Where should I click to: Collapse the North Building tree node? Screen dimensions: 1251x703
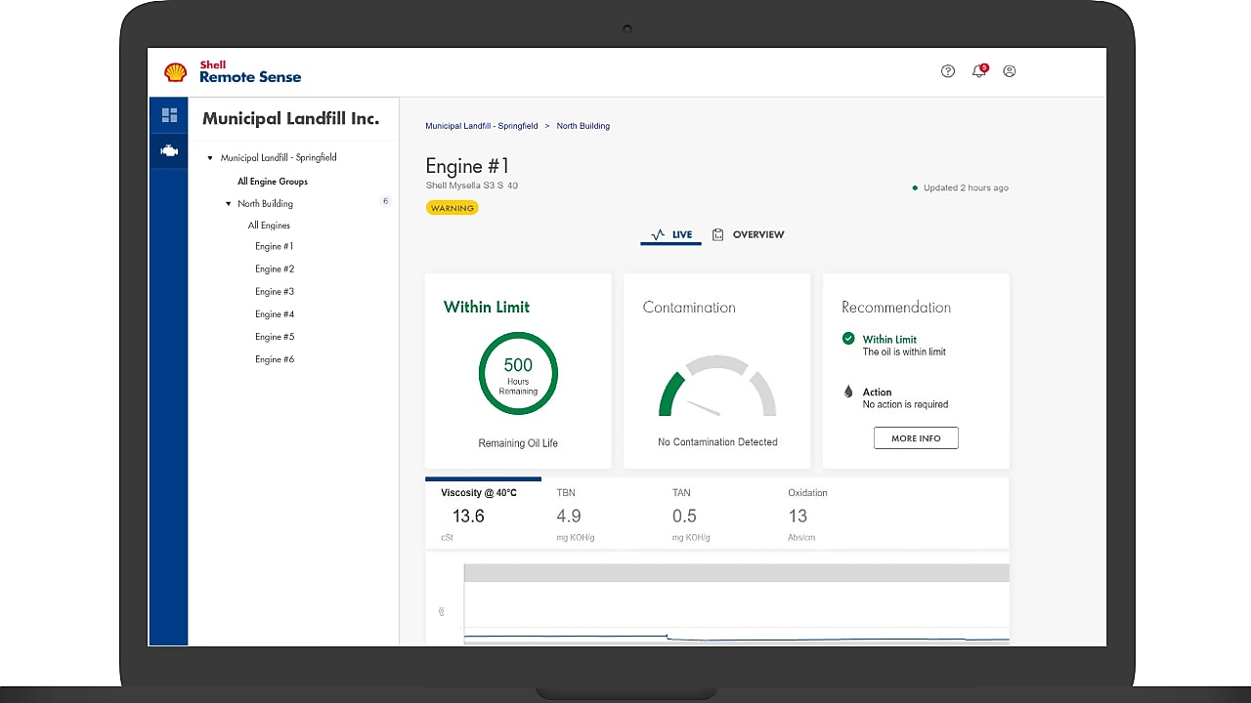pos(229,204)
